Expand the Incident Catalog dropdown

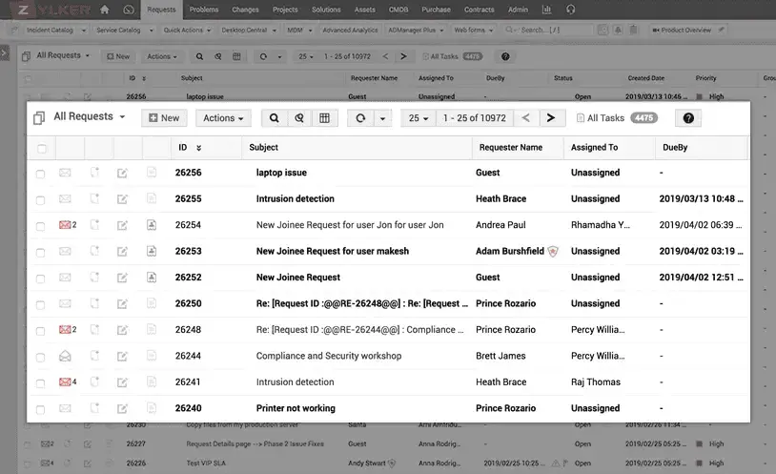point(84,31)
